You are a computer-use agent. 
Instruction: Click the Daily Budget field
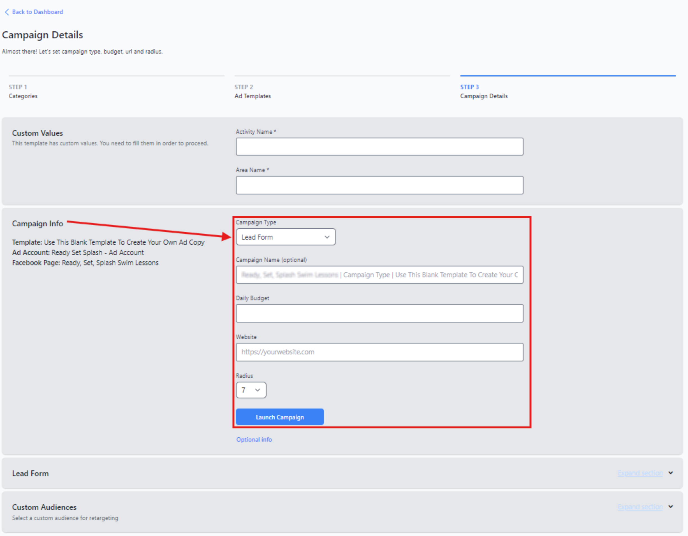[x=379, y=313]
